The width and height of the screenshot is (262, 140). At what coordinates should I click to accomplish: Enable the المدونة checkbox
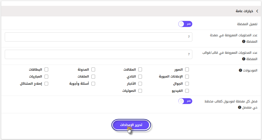[x=93, y=69]
